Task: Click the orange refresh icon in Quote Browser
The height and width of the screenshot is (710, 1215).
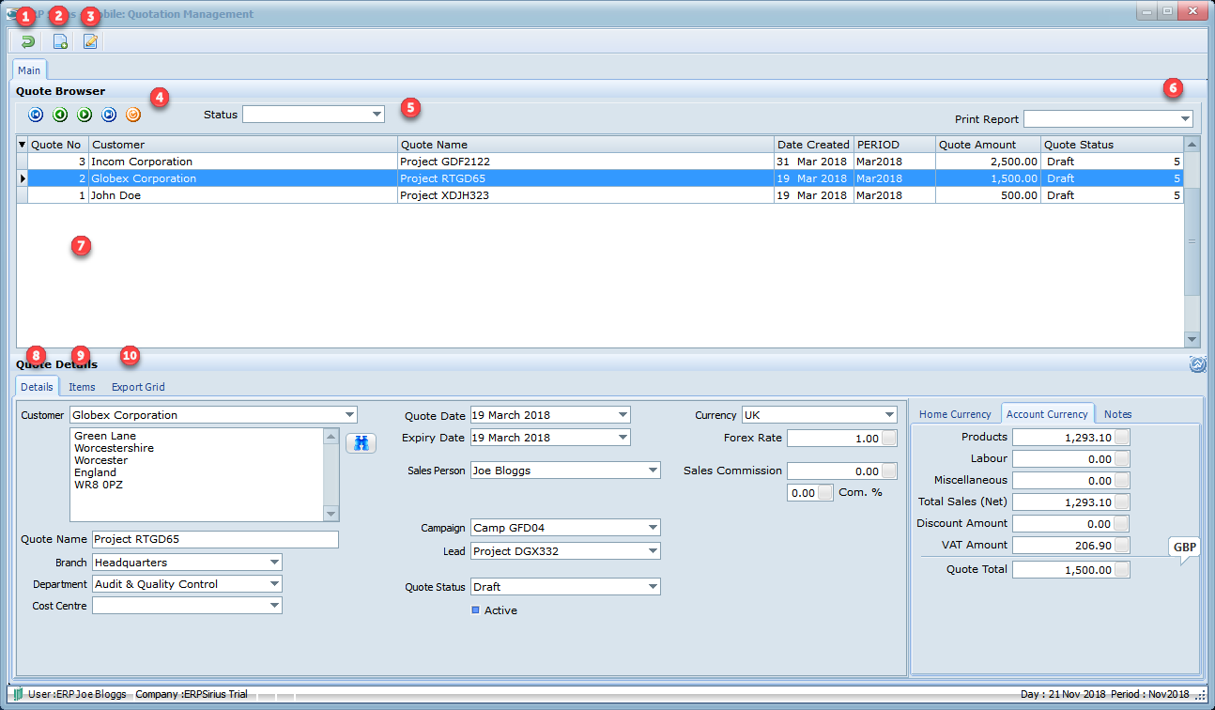Action: pos(133,115)
